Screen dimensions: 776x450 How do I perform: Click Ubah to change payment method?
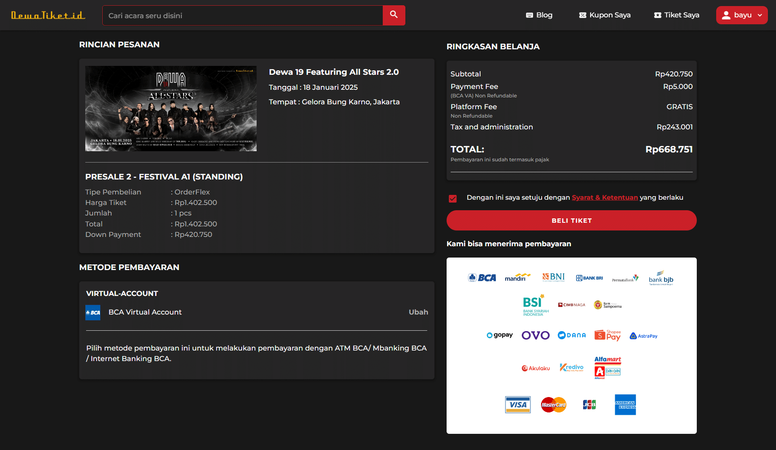pyautogui.click(x=418, y=312)
